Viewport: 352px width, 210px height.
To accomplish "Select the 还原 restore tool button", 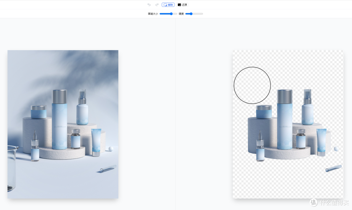I will pos(182,5).
